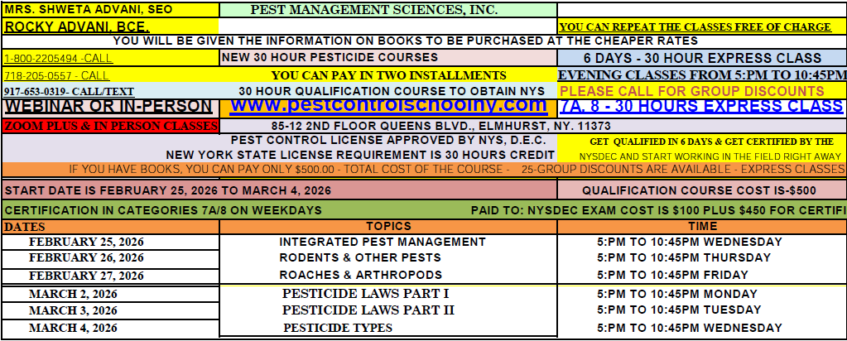Image resolution: width=847 pixels, height=341 pixels.
Task: Select the March 4, 2026 date cell
Action: click(x=111, y=328)
